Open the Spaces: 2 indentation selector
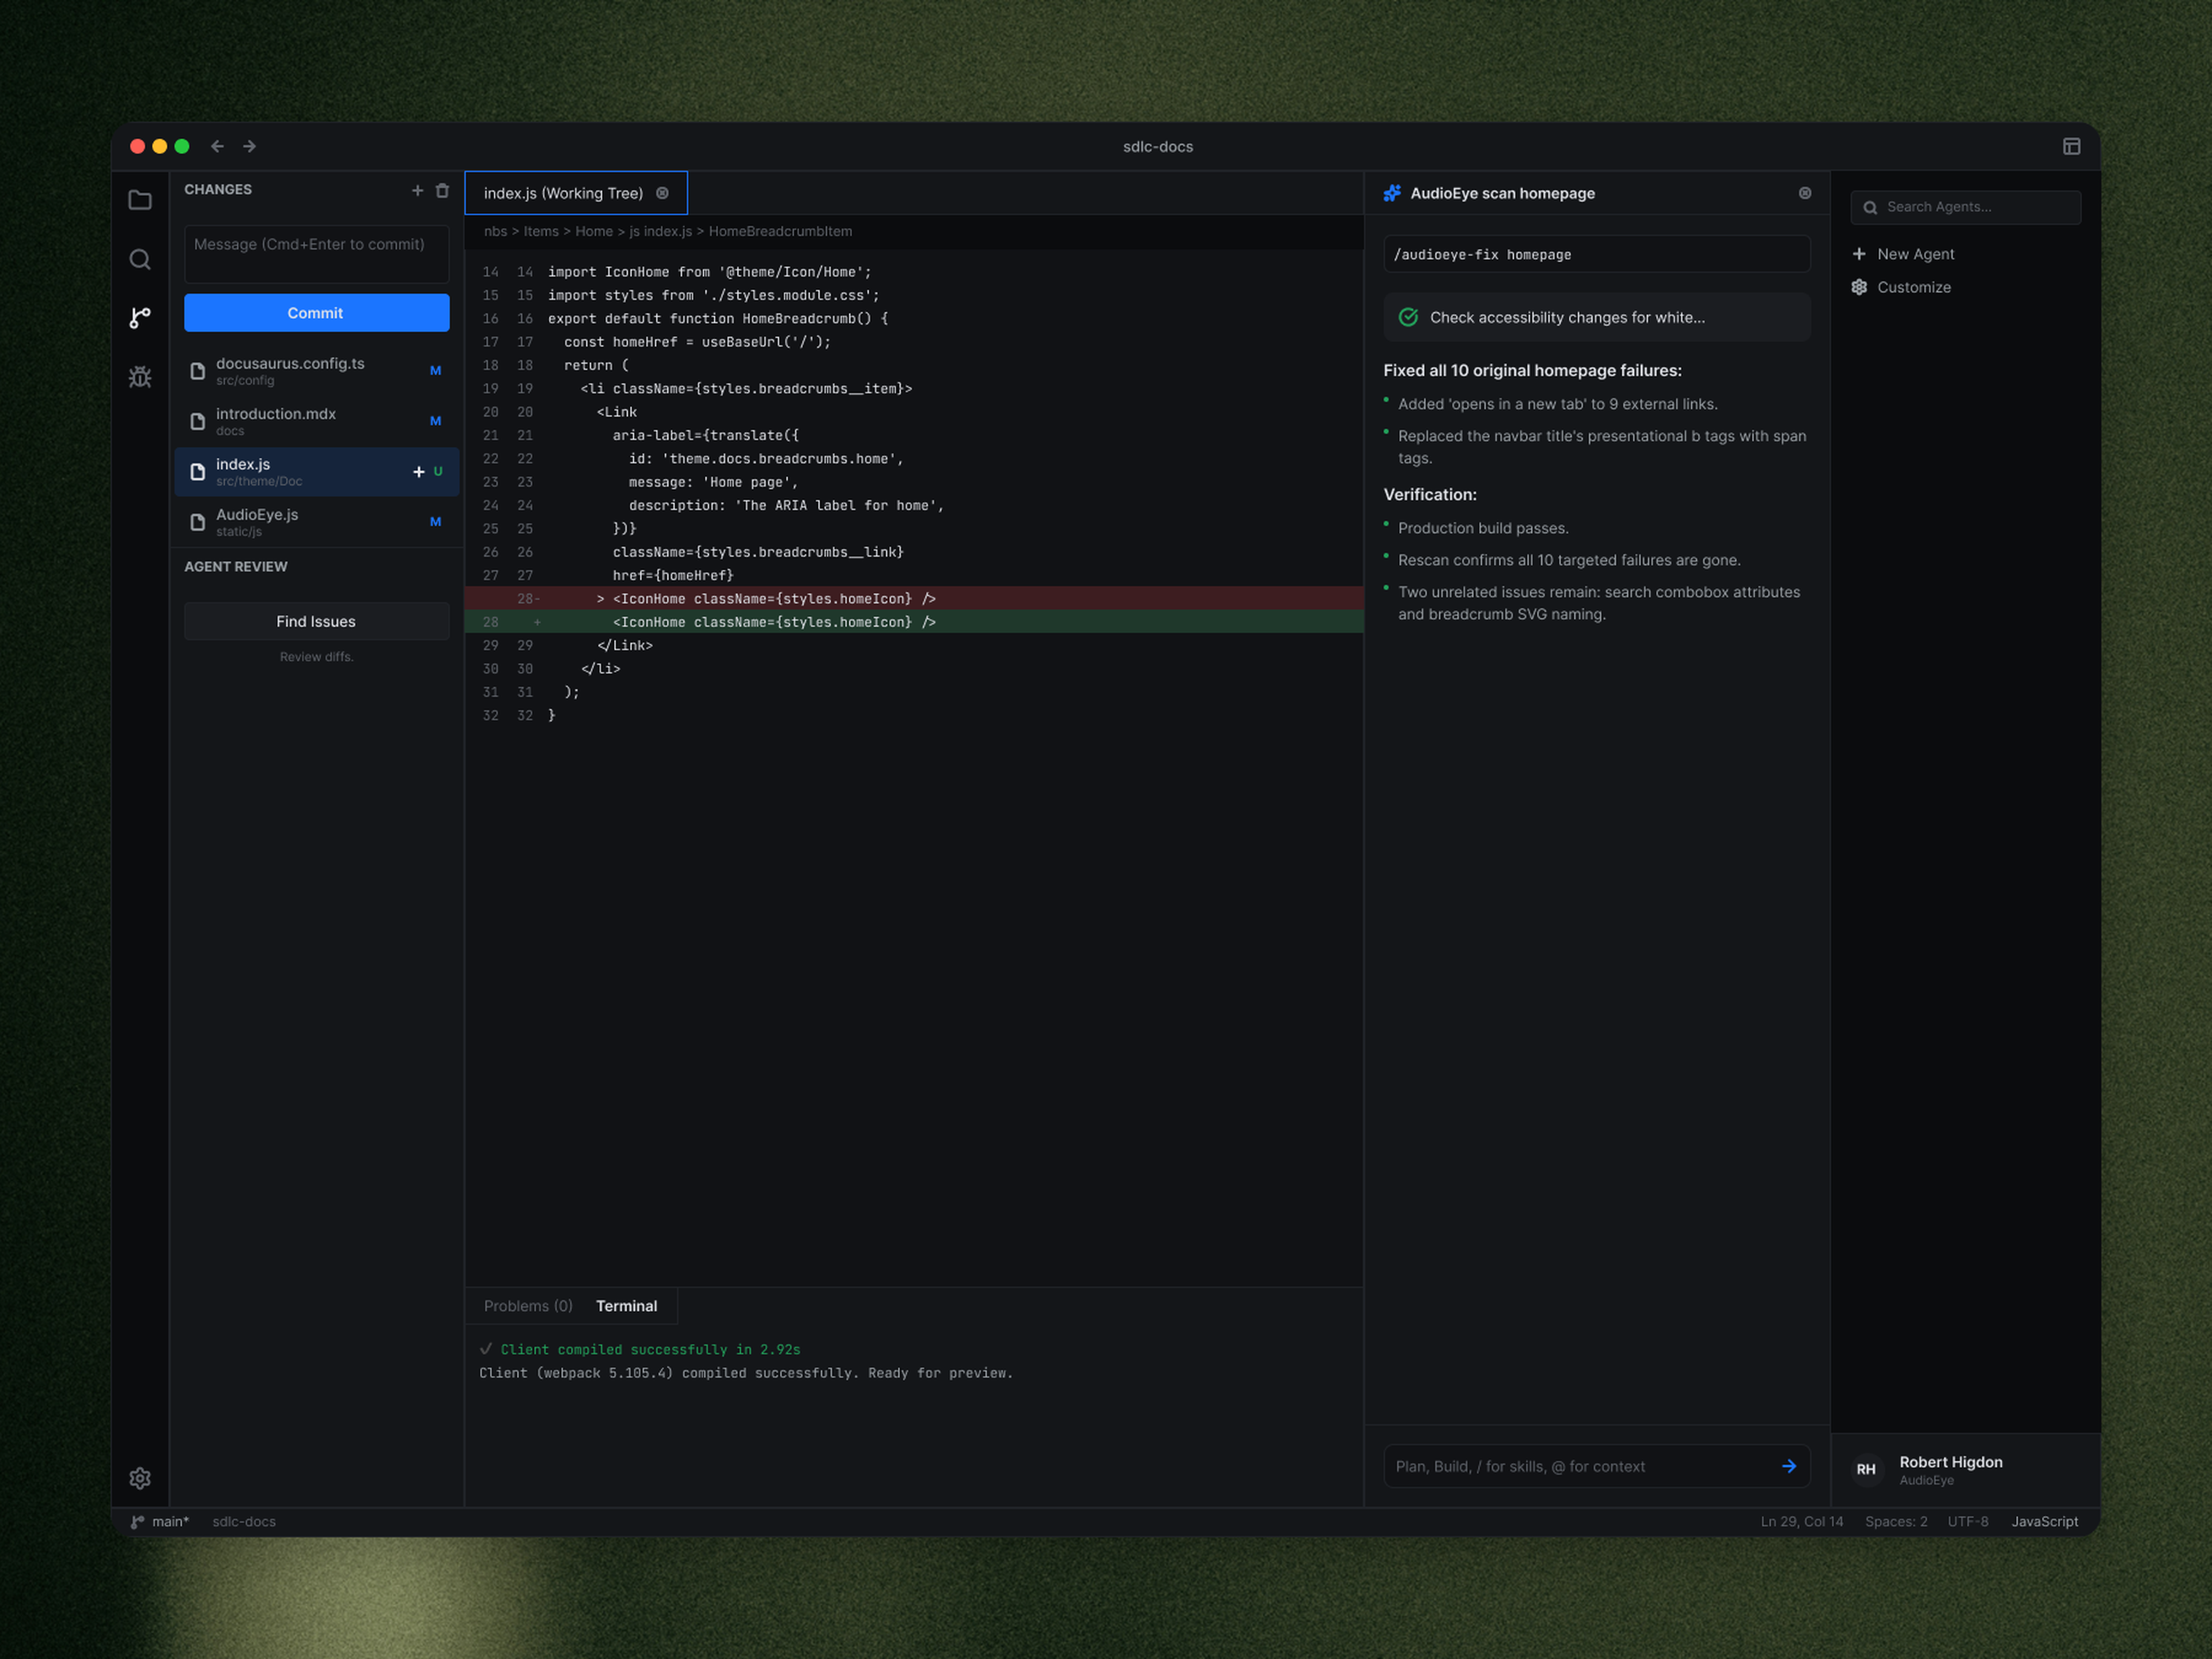Viewport: 2212px width, 1659px height. (x=1895, y=1522)
